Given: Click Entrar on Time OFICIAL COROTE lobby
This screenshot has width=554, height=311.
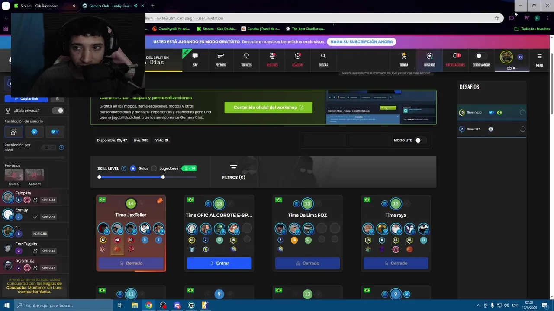Looking at the screenshot, I should pyautogui.click(x=219, y=263).
